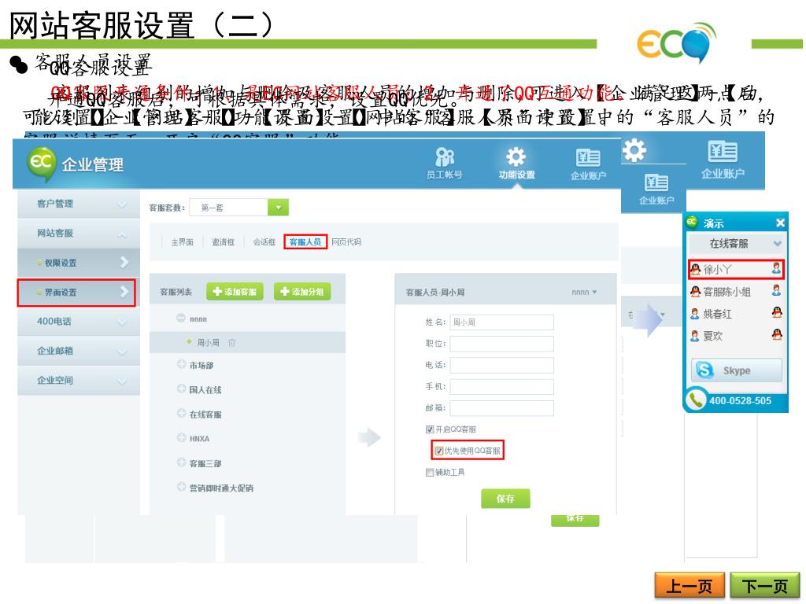Screen dimensions: 806x604
Task: Click 保存 button below 辅助工具 checkbox
Action: [x=505, y=499]
